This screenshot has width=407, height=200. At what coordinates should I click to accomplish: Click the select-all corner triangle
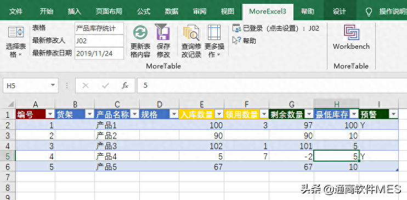point(11,104)
